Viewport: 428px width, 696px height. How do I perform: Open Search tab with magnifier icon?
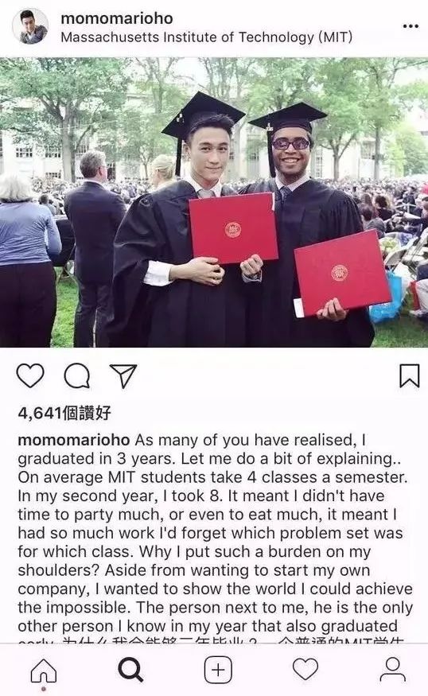tap(130, 670)
